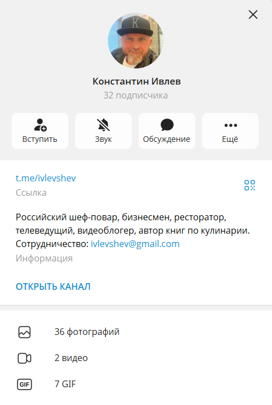Close the channel info panel
272x405 pixels.
click(x=253, y=14)
